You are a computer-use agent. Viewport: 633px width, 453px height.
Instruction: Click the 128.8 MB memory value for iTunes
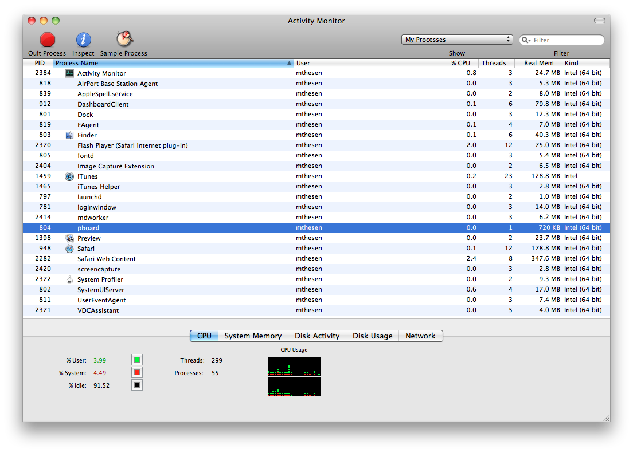pyautogui.click(x=545, y=176)
